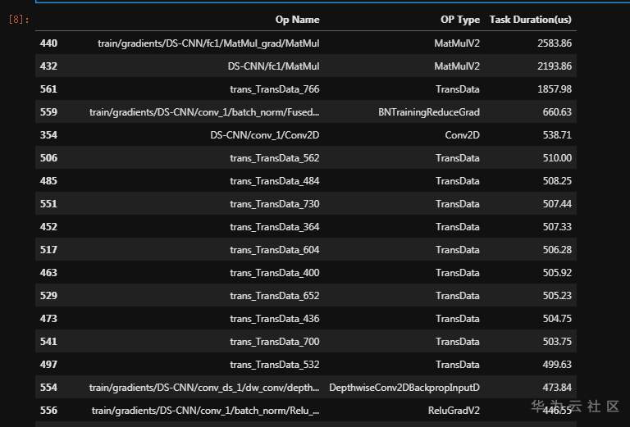The height and width of the screenshot is (427, 630).
Task: Click OP type Conv2D
Action: coord(462,135)
